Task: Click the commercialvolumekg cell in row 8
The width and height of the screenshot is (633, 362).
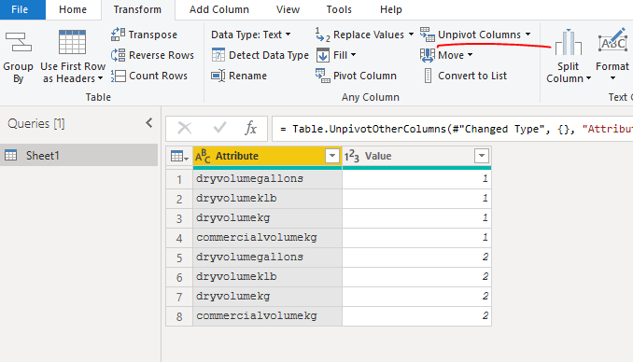Action: [267, 316]
